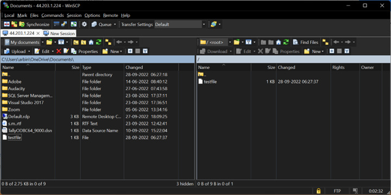
Task: Refresh the remote panel
Action: [286, 42]
